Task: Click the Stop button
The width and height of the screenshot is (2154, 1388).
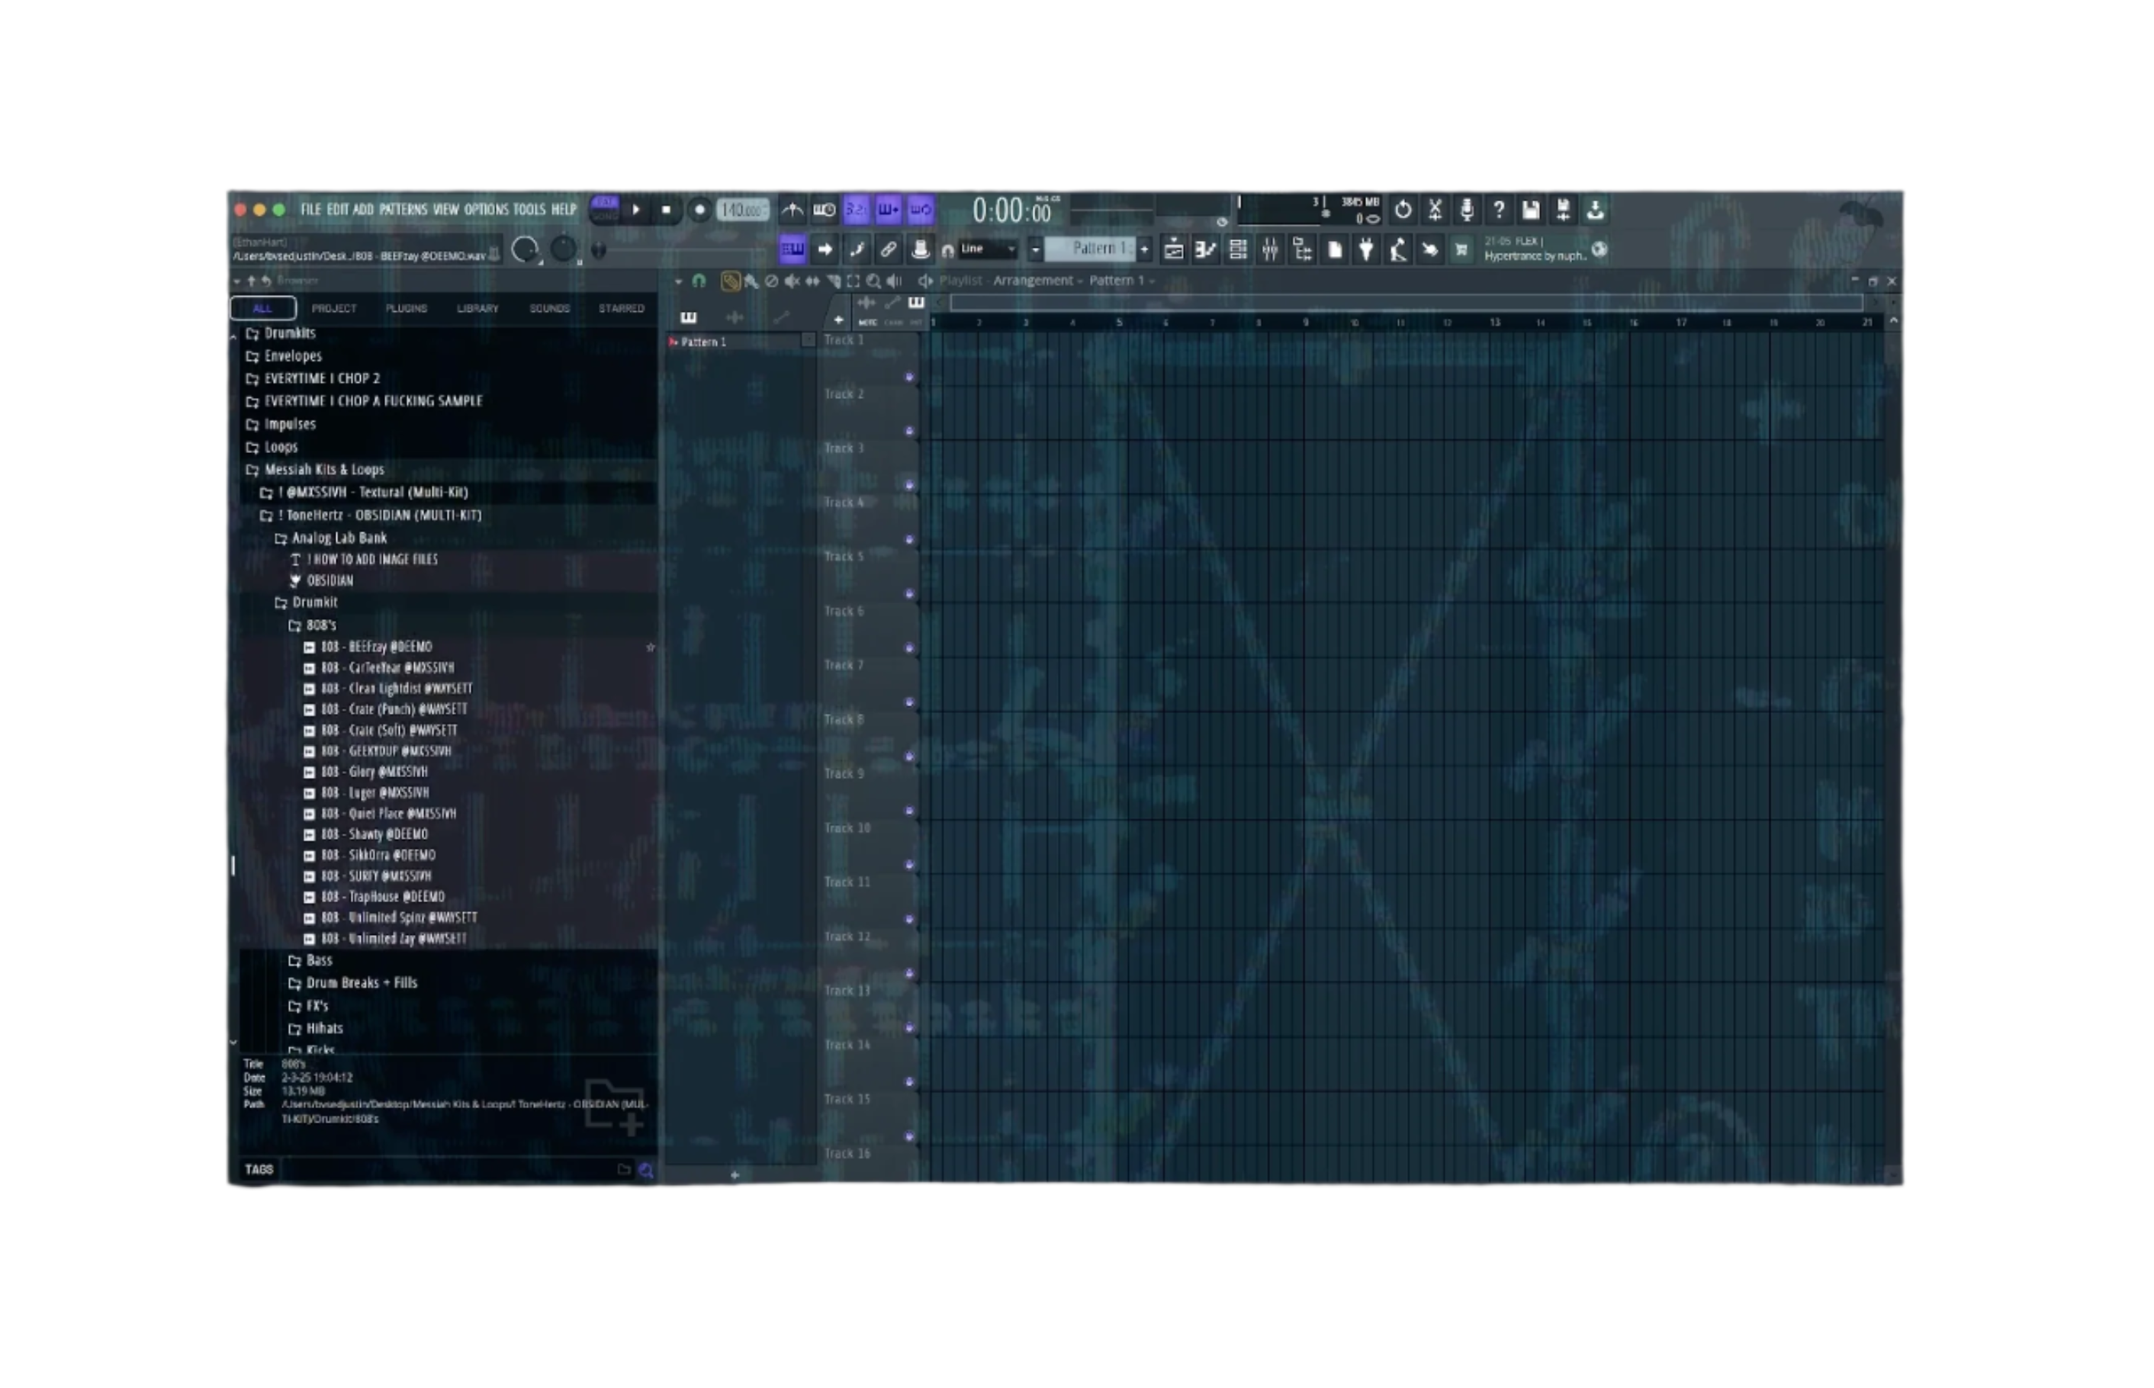Action: pyautogui.click(x=666, y=210)
